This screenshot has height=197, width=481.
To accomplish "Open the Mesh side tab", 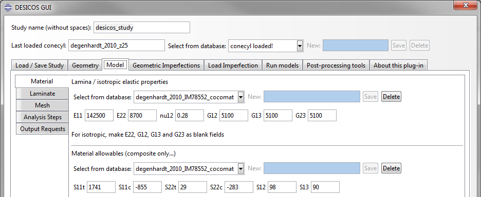I will coord(42,105).
